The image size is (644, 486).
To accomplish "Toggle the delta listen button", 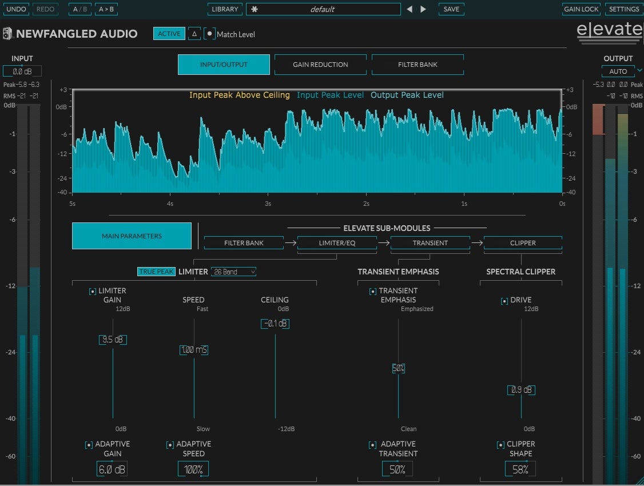I will pyautogui.click(x=194, y=34).
